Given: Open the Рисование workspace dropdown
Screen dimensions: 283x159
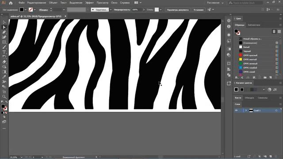Looking at the screenshot, I should (x=215, y=3).
